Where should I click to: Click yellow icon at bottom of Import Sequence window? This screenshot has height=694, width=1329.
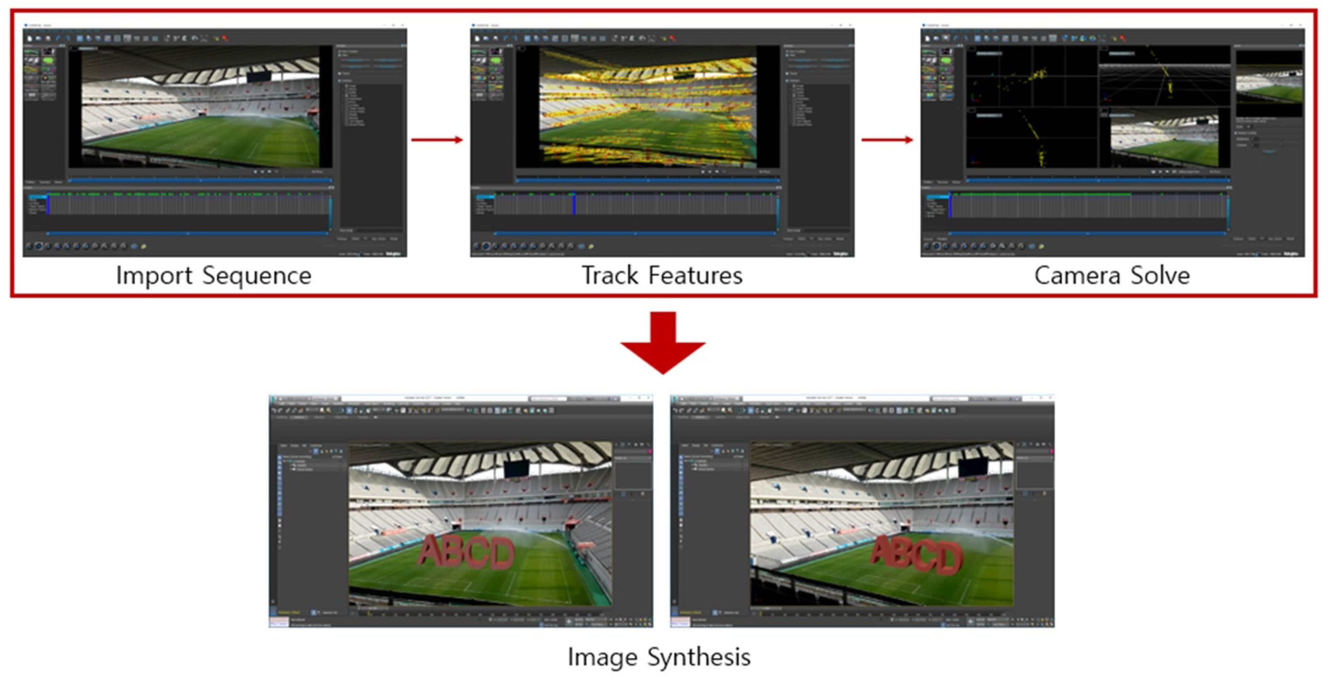pyautogui.click(x=143, y=246)
